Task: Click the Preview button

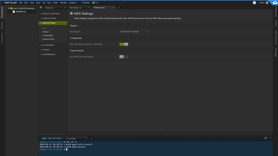Action: tap(86, 3)
